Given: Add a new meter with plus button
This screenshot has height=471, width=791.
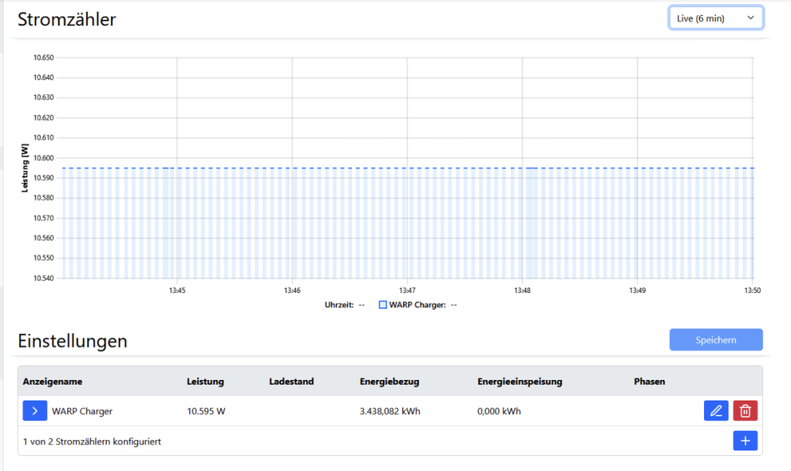Looking at the screenshot, I should [x=745, y=441].
